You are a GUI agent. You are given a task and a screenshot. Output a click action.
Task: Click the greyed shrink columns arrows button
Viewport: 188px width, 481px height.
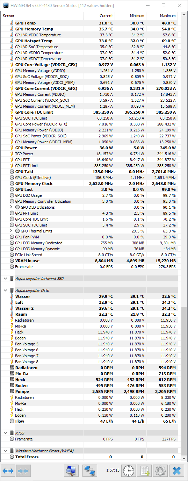click(x=23, y=471)
